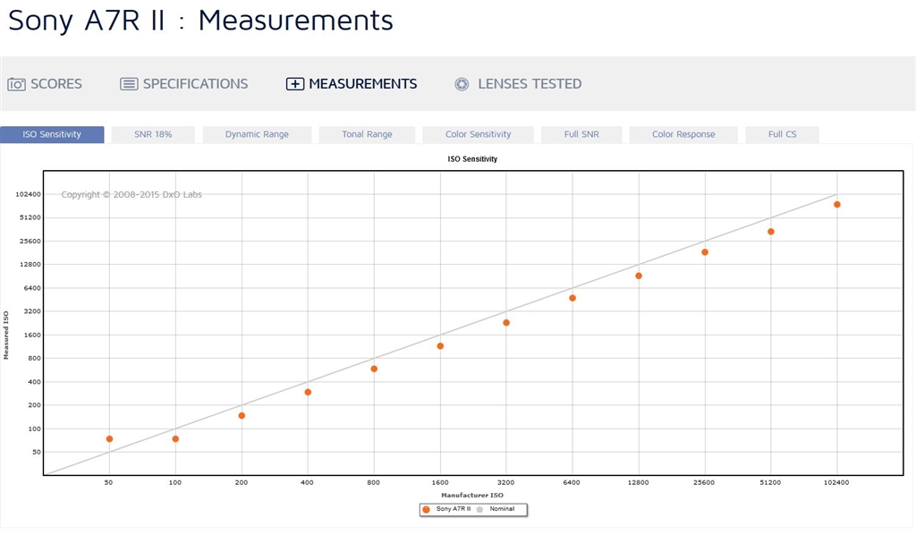Click the camera icon beside SCORES
916x535 pixels.
(16, 84)
